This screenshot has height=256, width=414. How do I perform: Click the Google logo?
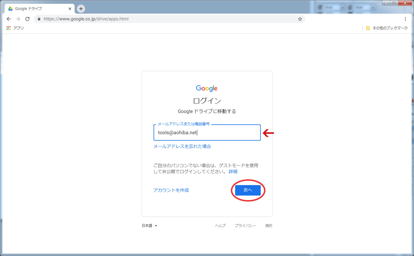point(207,88)
